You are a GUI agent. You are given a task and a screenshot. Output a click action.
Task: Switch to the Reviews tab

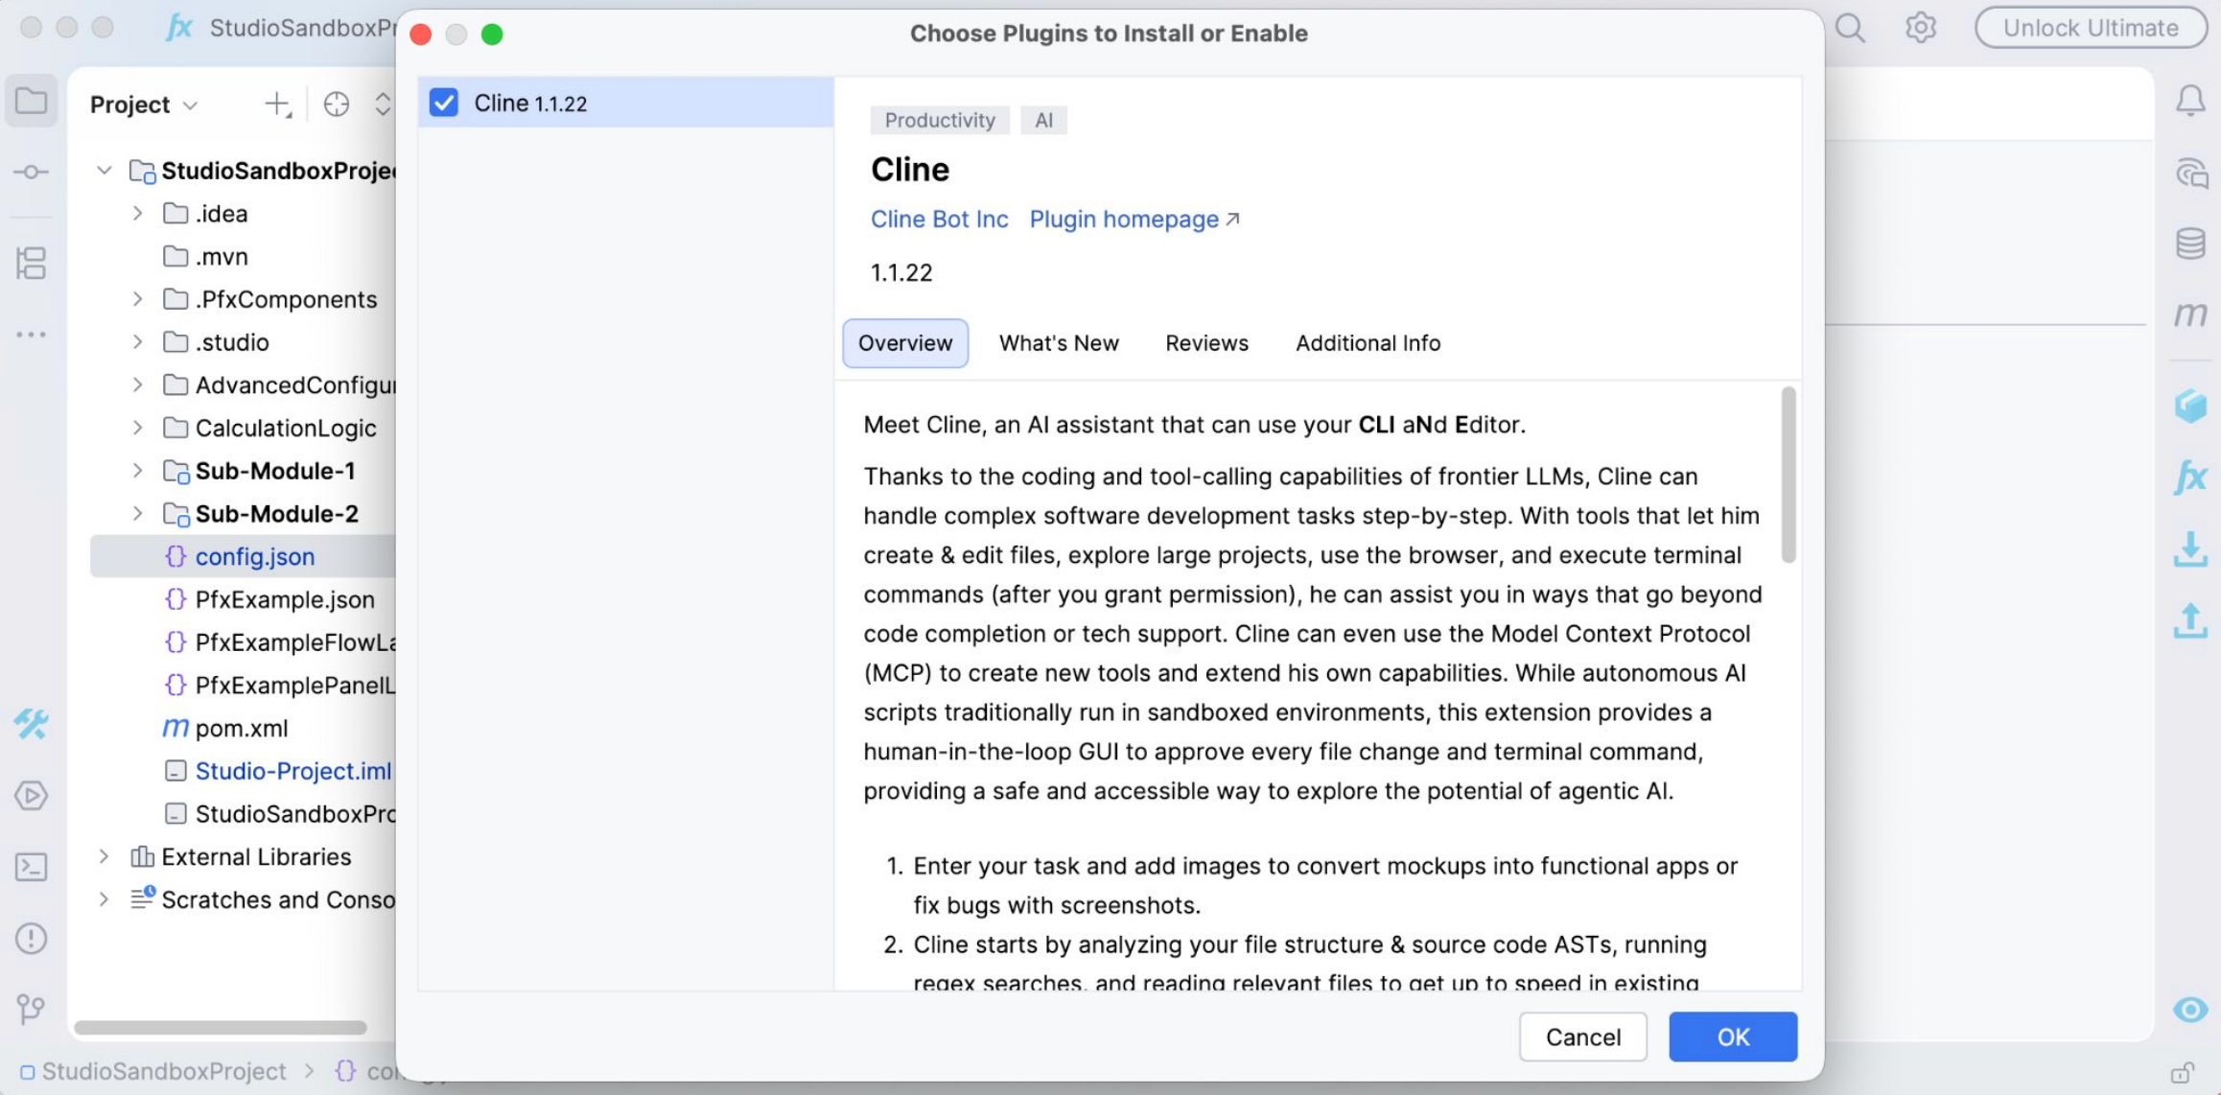[x=1206, y=342]
